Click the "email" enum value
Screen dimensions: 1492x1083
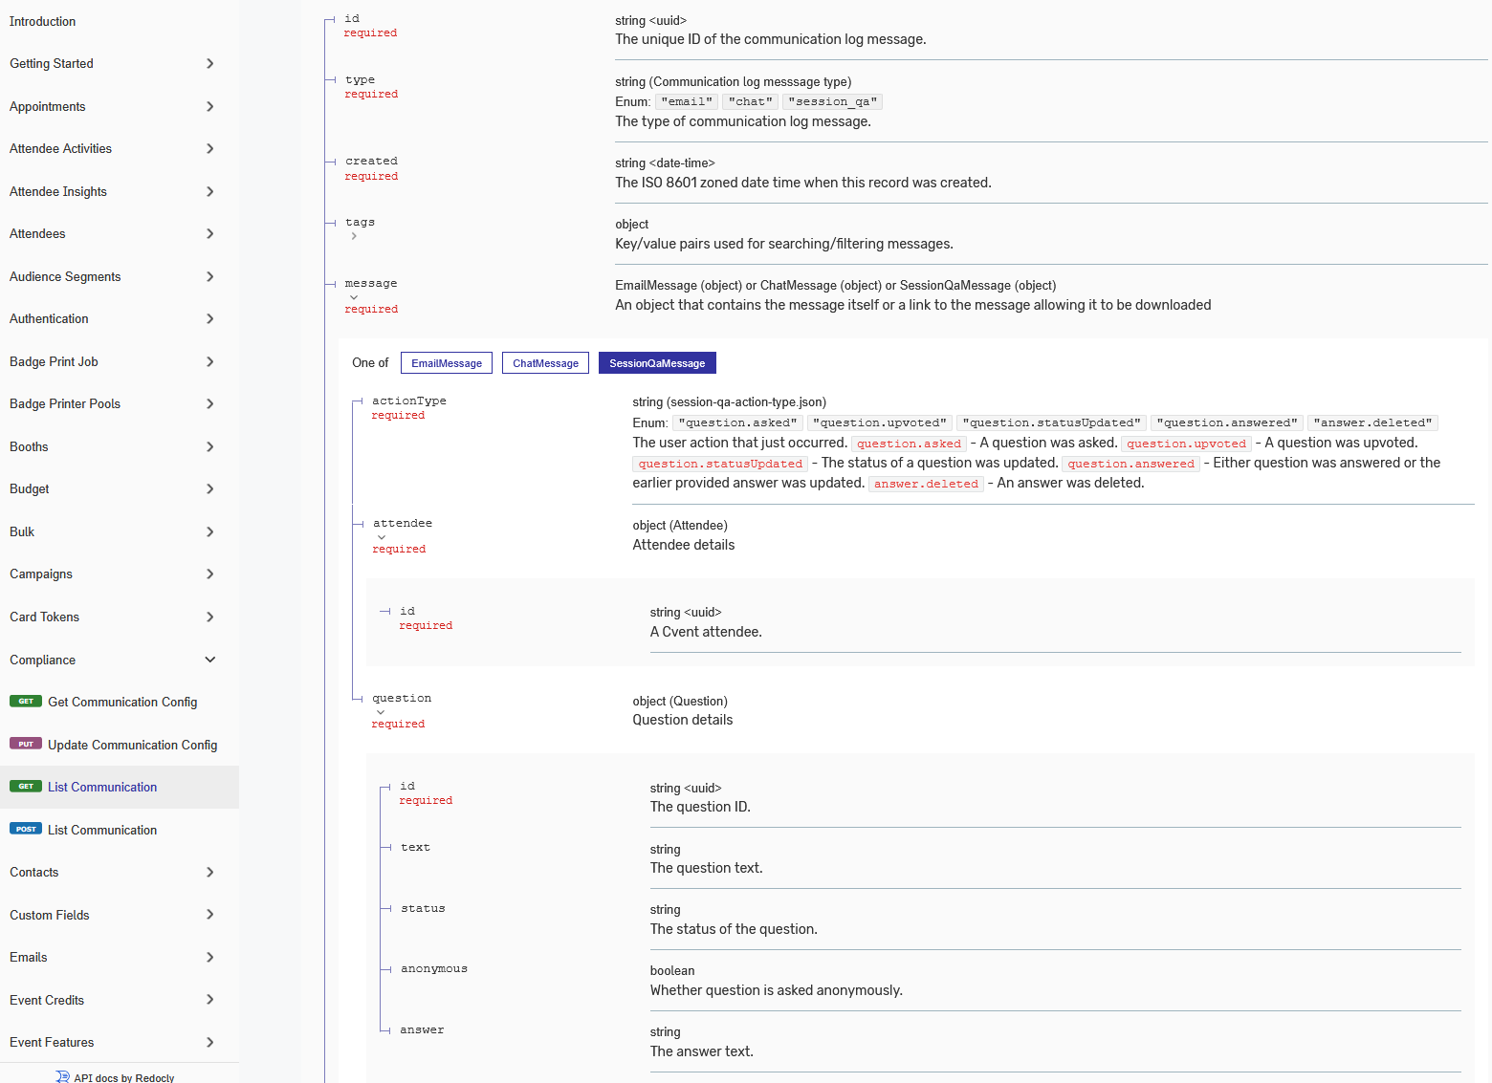click(687, 101)
